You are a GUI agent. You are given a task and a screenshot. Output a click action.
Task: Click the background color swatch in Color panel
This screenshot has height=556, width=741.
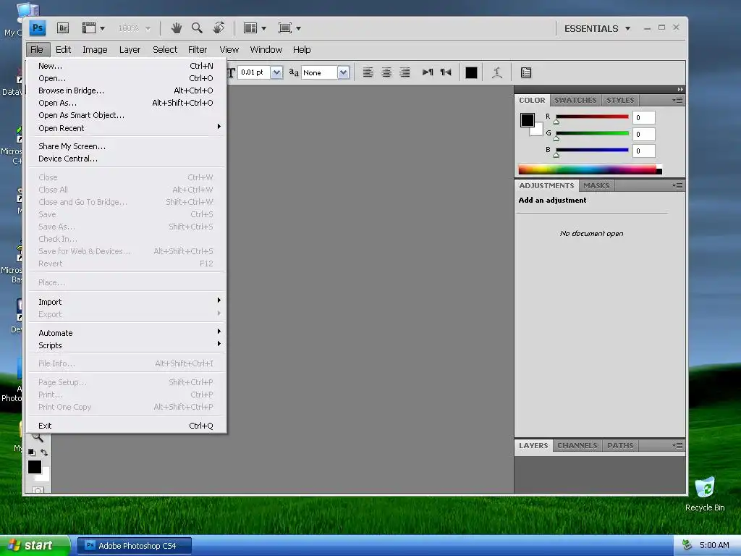click(538, 130)
